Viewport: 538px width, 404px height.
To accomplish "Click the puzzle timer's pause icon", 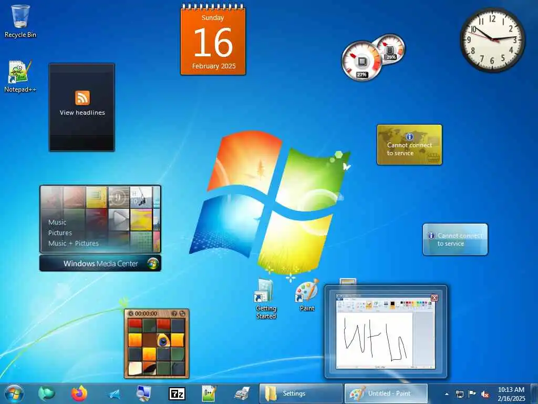I will coord(131,314).
